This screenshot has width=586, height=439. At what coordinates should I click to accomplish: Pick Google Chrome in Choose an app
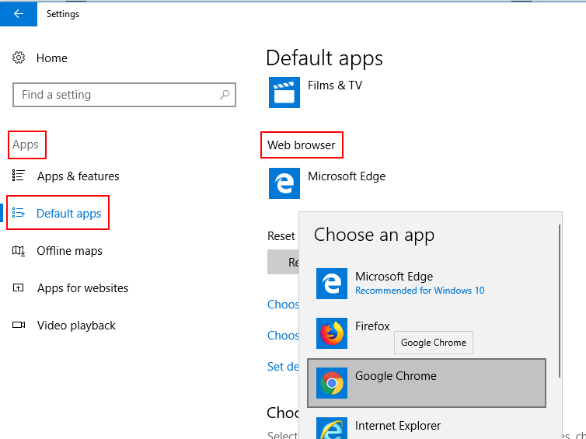[427, 383]
